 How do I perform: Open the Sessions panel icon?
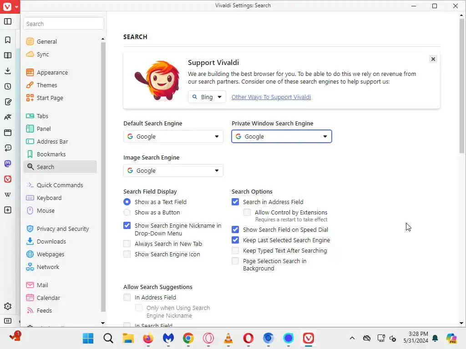(x=8, y=148)
